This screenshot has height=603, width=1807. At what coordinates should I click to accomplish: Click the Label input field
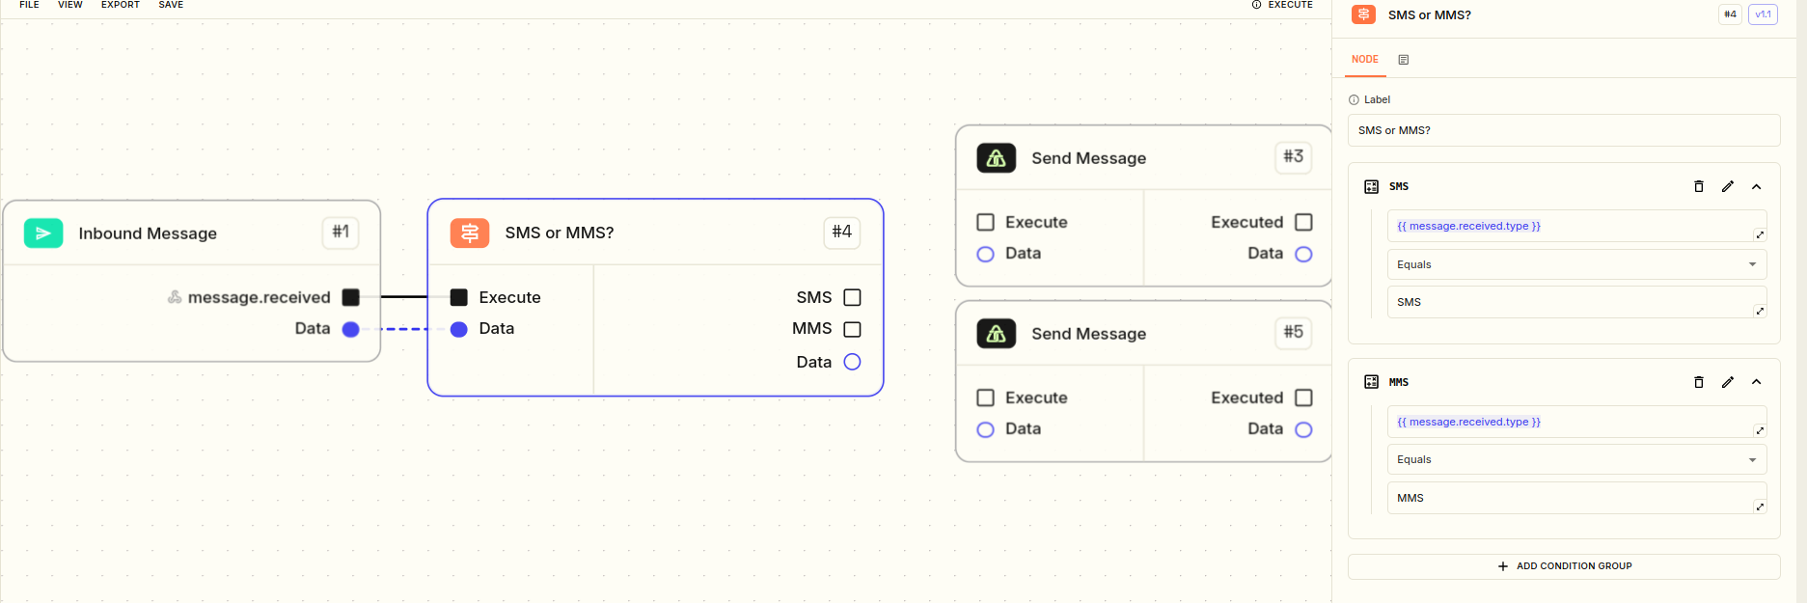click(1564, 130)
